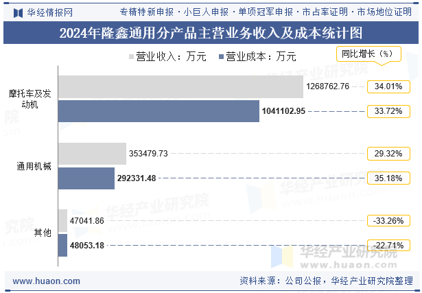Image resolution: width=422 pixels, height=293 pixels.
Task: Click the blue cost bar for 其他
Action: pyautogui.click(x=62, y=245)
